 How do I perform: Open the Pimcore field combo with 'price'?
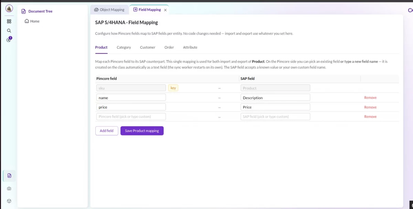coord(131,107)
